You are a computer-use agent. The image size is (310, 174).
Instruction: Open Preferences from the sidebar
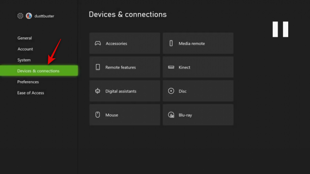coord(28,82)
